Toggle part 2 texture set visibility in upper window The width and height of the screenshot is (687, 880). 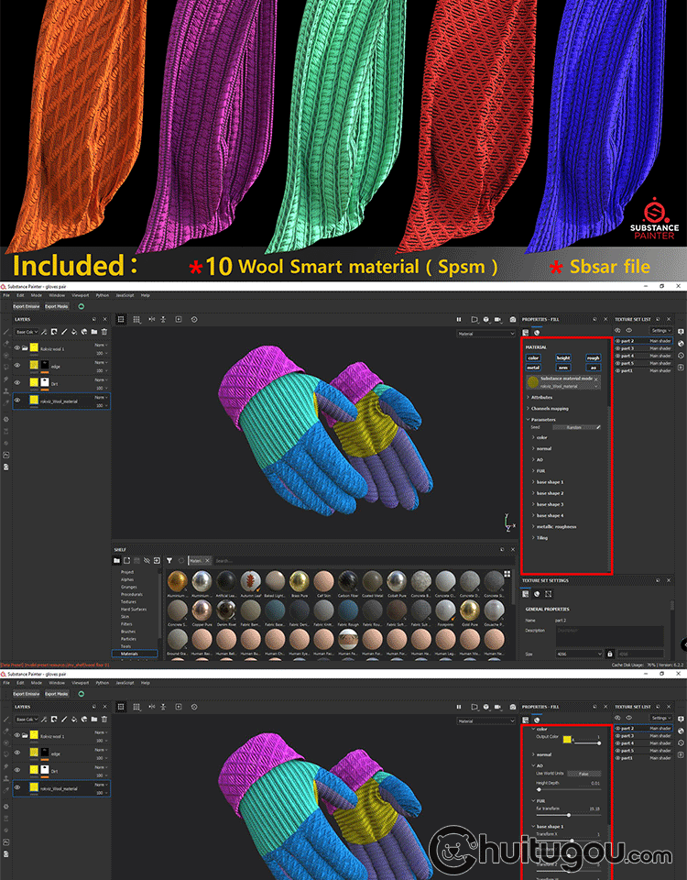tap(618, 341)
